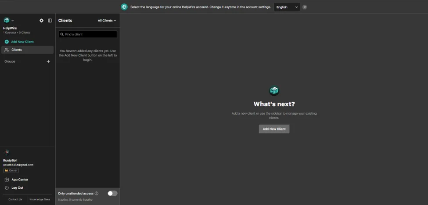The width and height of the screenshot is (428, 205).
Task: Click the App Center download icon
Action: [x=7, y=180]
